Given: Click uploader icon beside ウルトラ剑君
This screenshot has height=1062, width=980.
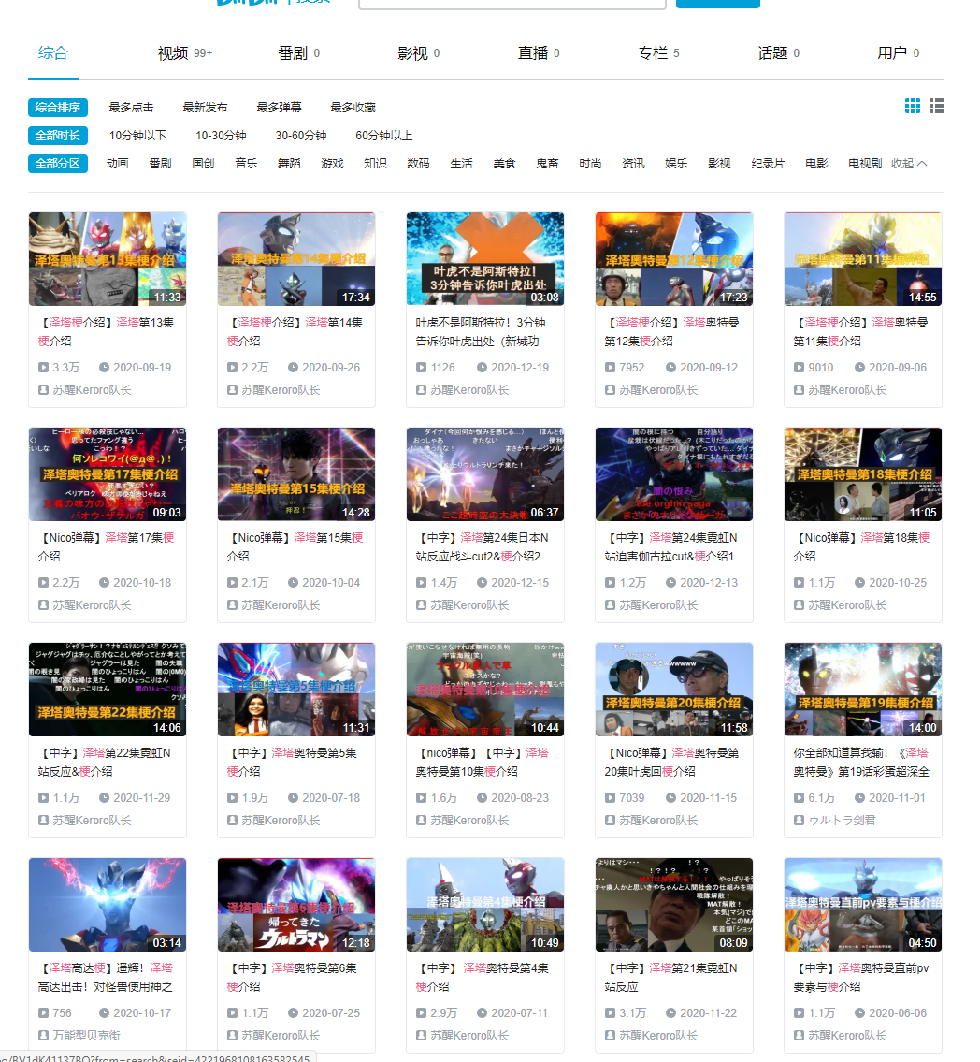Looking at the screenshot, I should click(799, 821).
